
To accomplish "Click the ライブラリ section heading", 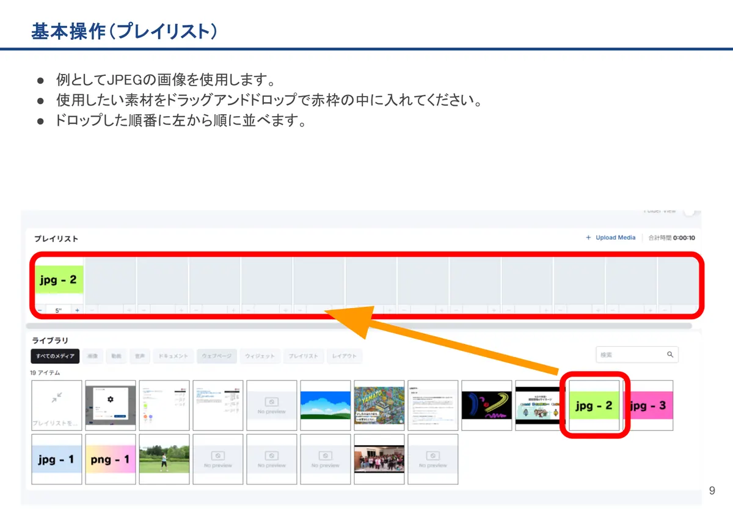I will (49, 340).
